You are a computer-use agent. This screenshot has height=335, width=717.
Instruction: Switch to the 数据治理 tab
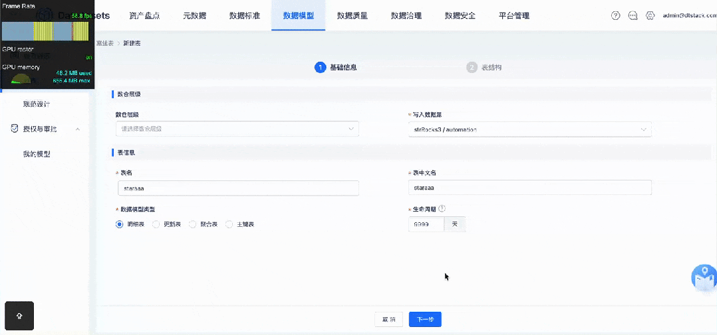pos(406,15)
